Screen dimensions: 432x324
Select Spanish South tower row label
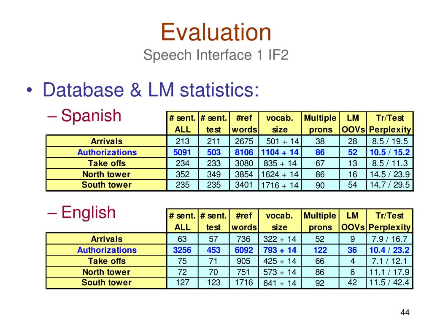pyautogui.click(x=107, y=185)
